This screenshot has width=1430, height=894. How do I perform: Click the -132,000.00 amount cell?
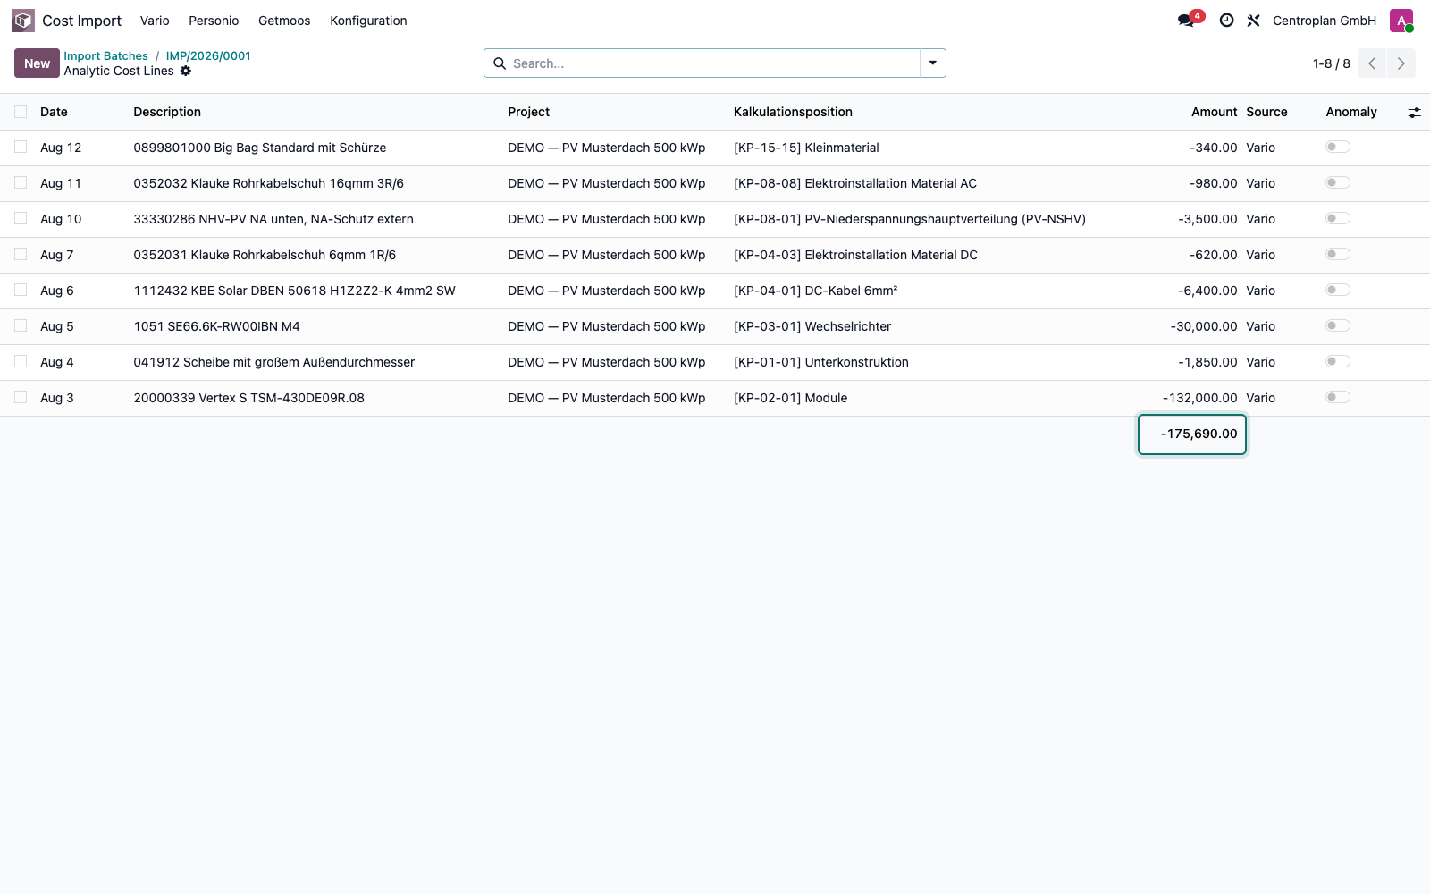coord(1199,398)
